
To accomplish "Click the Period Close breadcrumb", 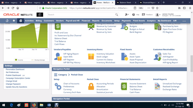I will [77, 75].
